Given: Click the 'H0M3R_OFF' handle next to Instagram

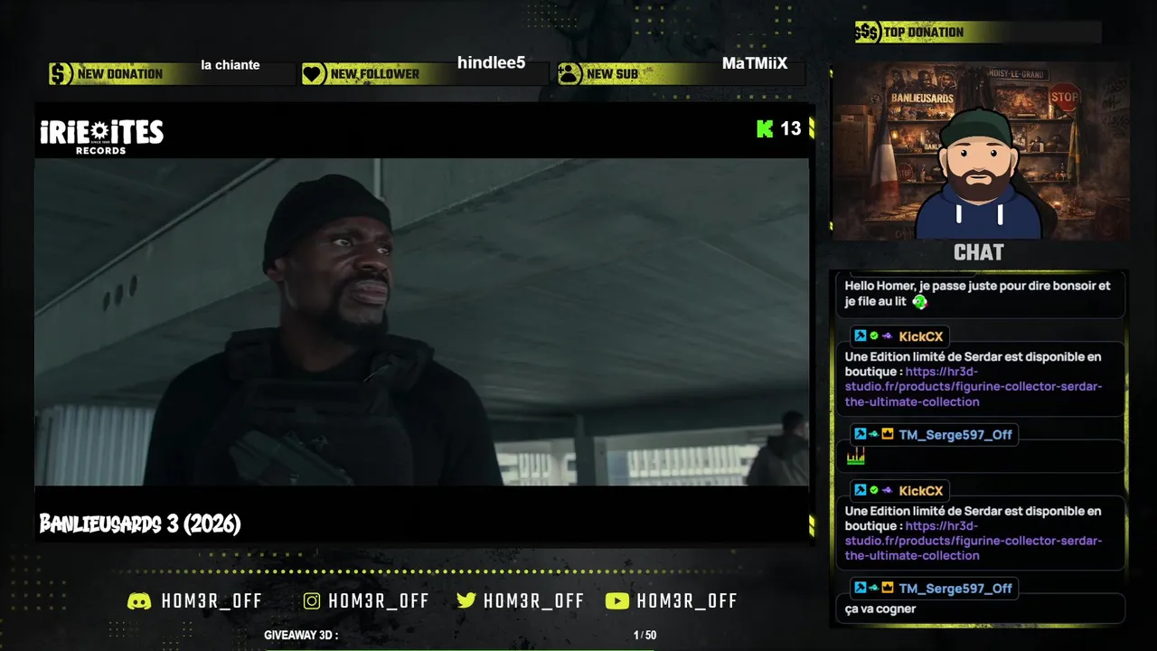Looking at the screenshot, I should 379,601.
